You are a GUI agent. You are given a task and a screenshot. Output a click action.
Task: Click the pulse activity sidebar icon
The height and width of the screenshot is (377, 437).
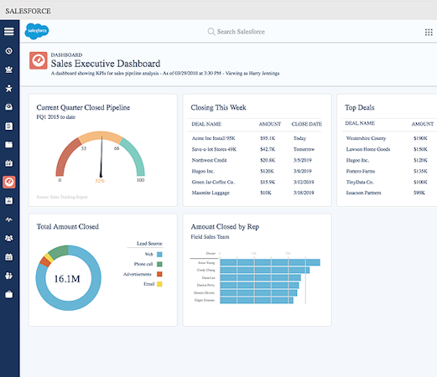coord(9,219)
